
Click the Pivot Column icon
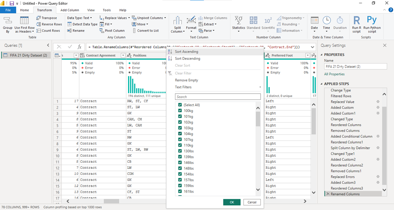point(101,30)
